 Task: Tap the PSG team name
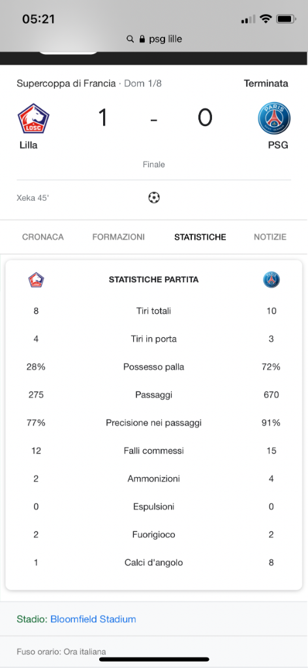[278, 145]
